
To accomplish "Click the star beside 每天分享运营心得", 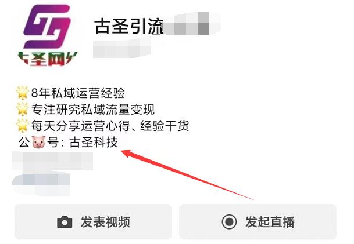I will [22, 125].
